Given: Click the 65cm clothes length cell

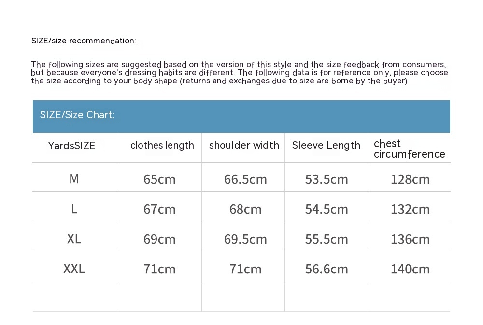Looking at the screenshot, I should click(159, 179).
